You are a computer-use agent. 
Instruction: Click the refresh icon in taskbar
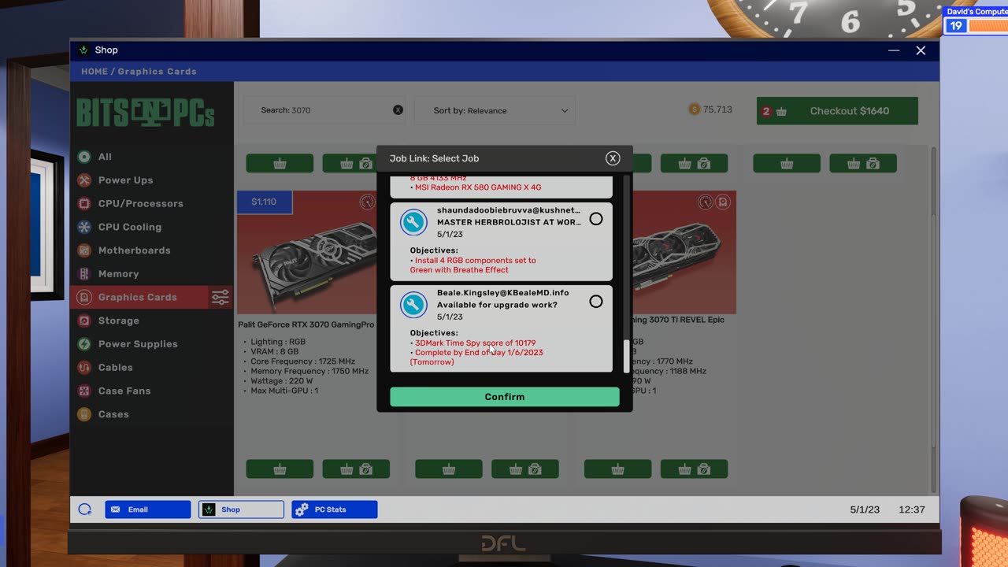pos(85,510)
